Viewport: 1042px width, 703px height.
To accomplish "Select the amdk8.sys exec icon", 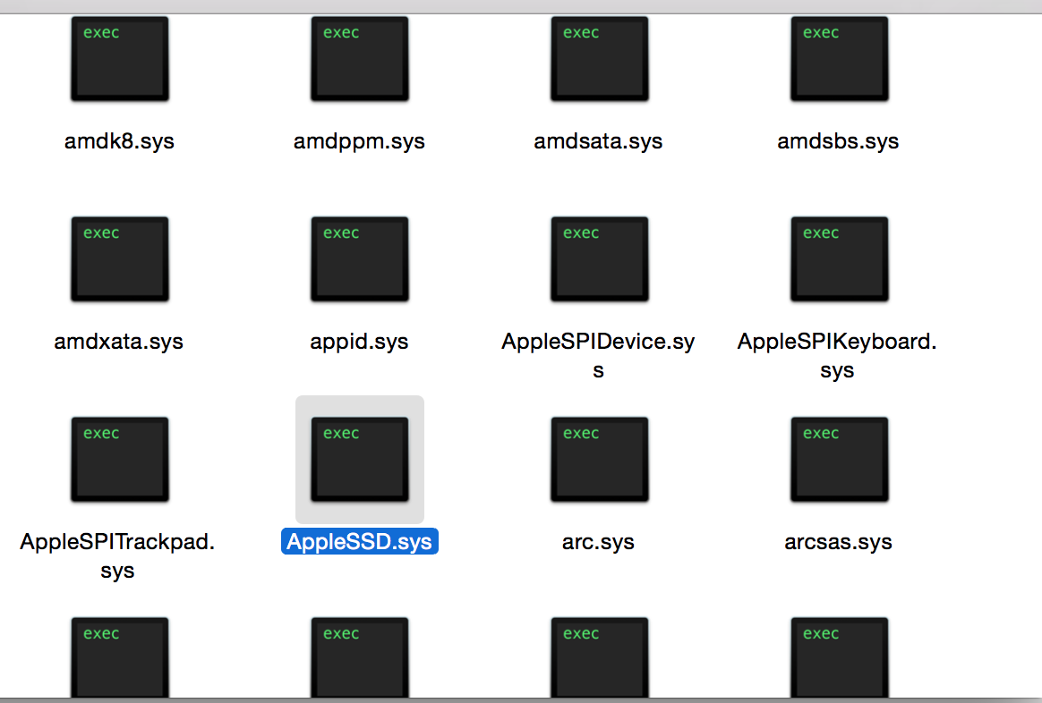I will click(120, 59).
